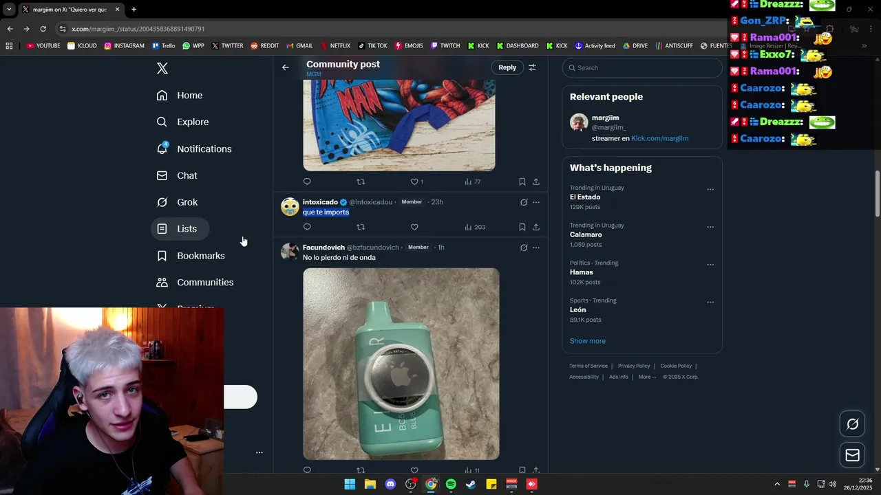Open intoxicado's profile avatar

pyautogui.click(x=290, y=206)
